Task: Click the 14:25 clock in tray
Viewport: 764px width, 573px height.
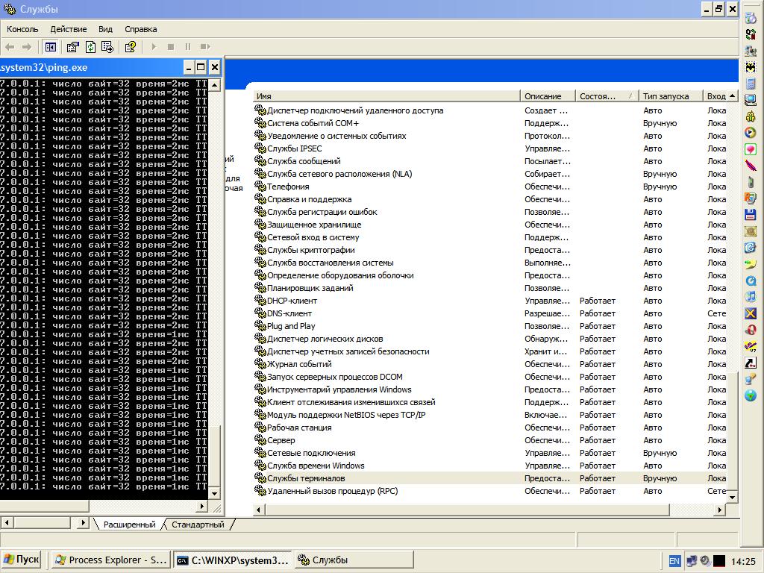Action: [x=744, y=561]
